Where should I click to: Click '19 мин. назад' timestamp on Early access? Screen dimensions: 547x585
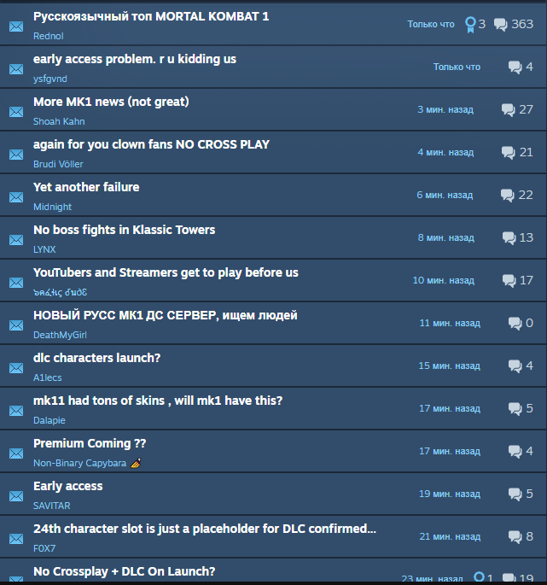coord(450,494)
